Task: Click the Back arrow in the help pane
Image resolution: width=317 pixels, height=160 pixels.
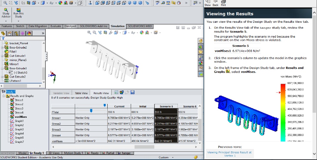Action: click(x=215, y=3)
